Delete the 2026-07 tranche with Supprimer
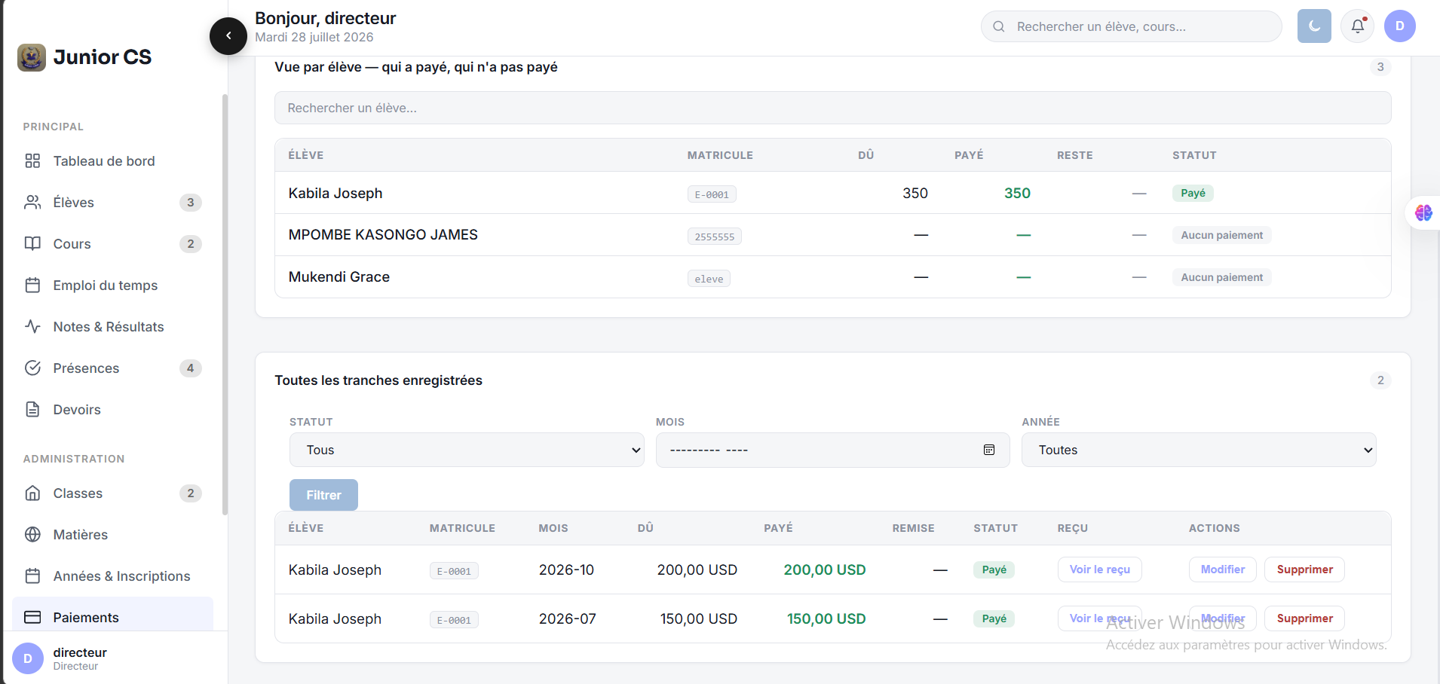The height and width of the screenshot is (684, 1440). click(1304, 618)
